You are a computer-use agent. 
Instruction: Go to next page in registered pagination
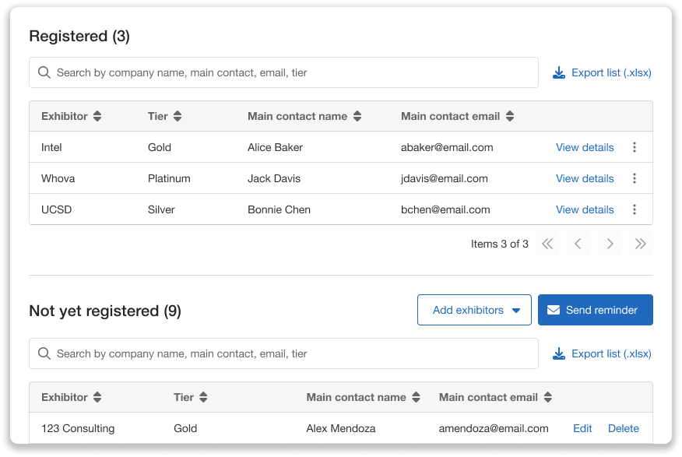click(610, 244)
